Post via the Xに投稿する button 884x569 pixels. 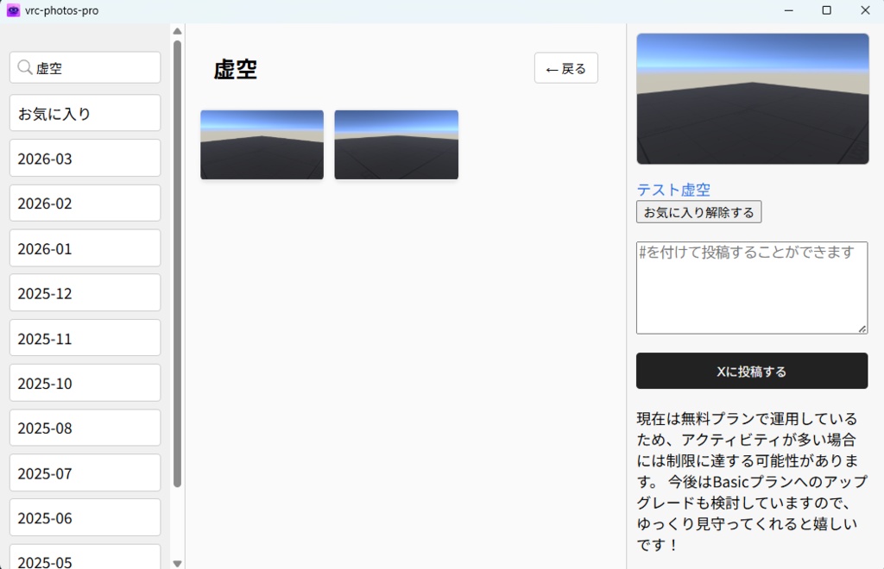tap(752, 371)
